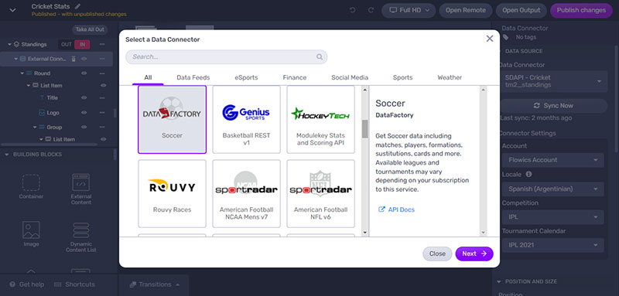Hide the Title layer via eye icon
The image size is (619, 296).
tap(84, 97)
